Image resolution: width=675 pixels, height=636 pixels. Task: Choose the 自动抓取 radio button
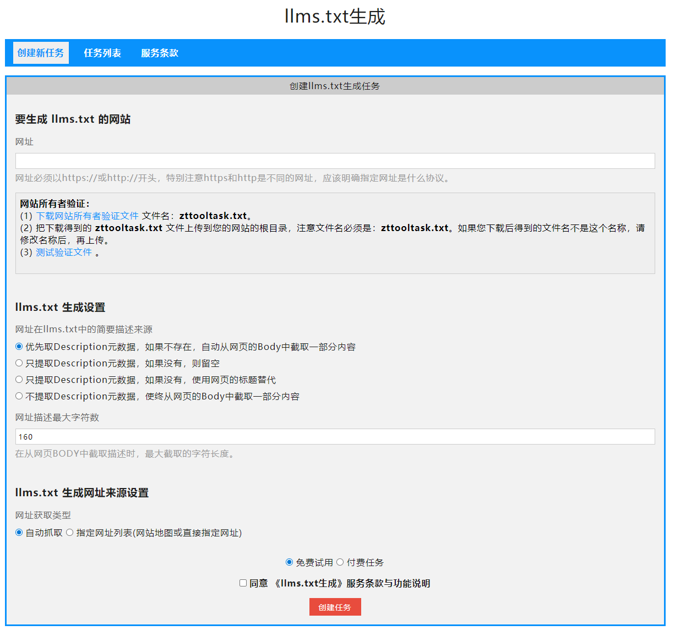[19, 533]
